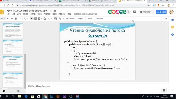Reload the browser page
Screen dimensions: 176x99
click(8, 5)
